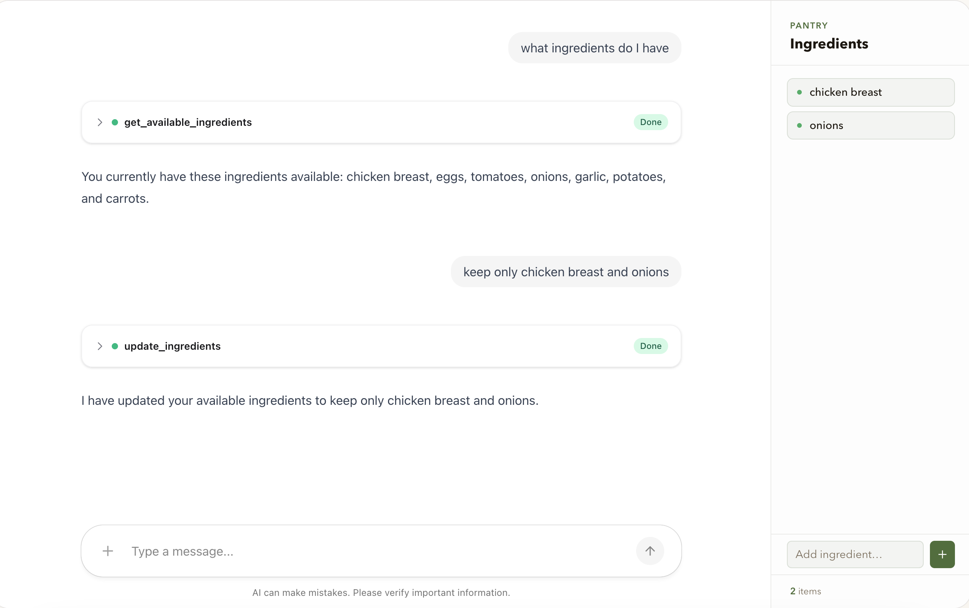
Task: Click the send message arrow button
Action: pyautogui.click(x=650, y=551)
